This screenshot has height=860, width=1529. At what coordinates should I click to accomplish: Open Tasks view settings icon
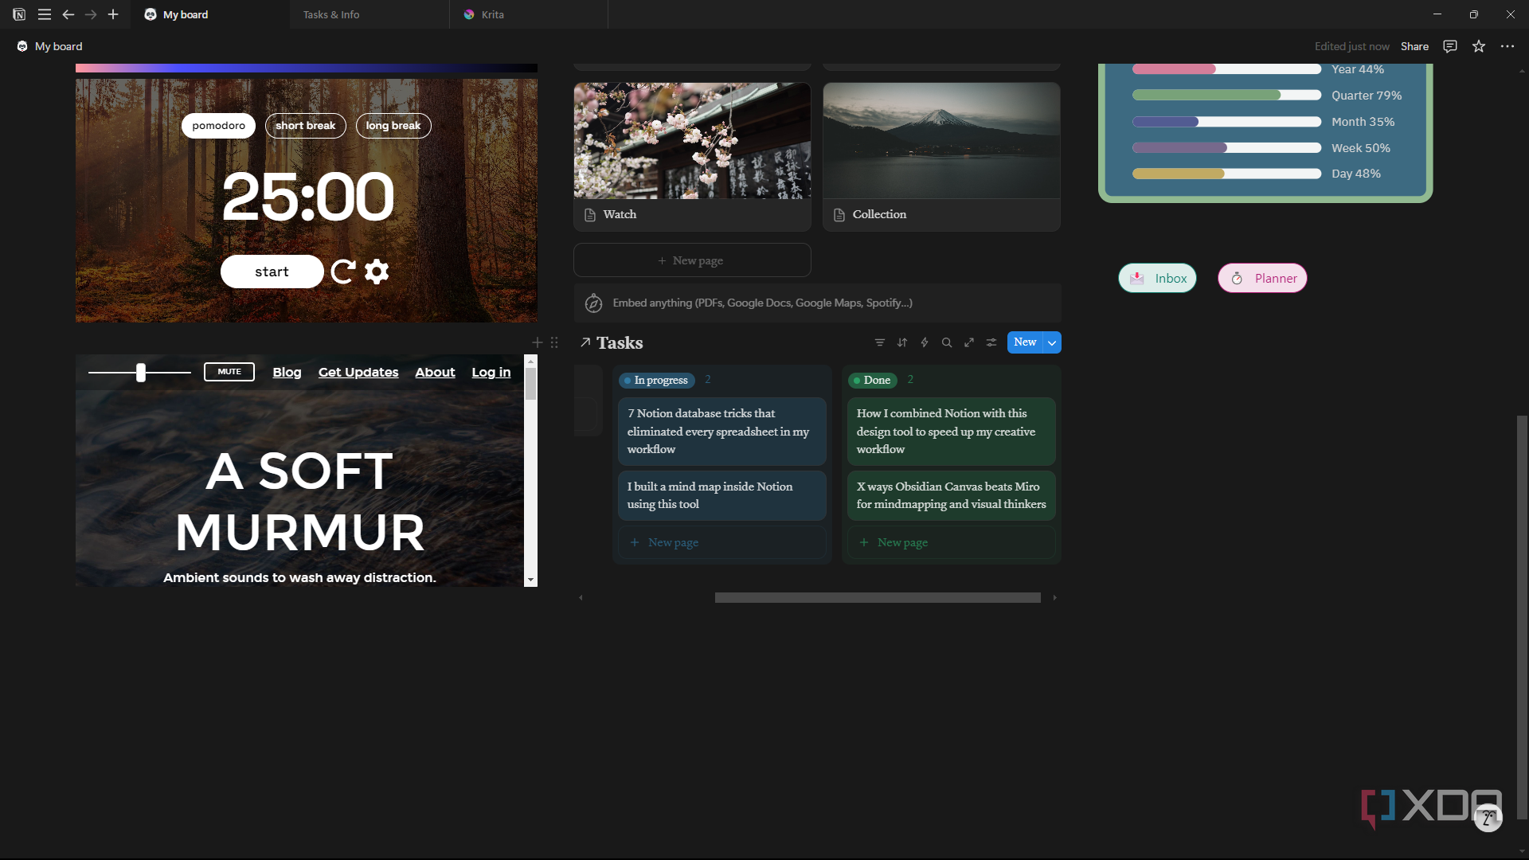[x=991, y=342]
